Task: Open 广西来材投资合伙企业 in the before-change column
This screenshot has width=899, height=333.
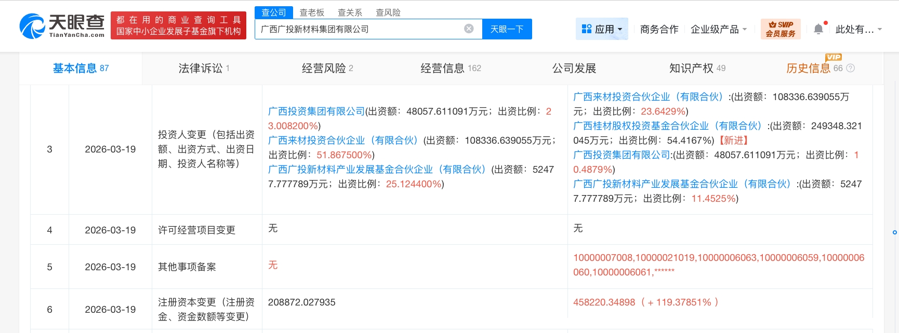Action: (x=343, y=141)
